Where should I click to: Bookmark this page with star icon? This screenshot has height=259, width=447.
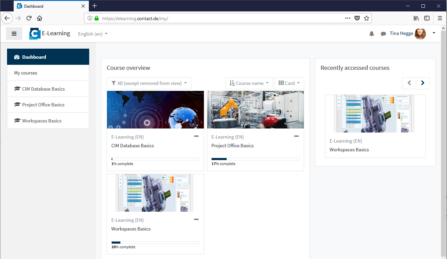(367, 18)
